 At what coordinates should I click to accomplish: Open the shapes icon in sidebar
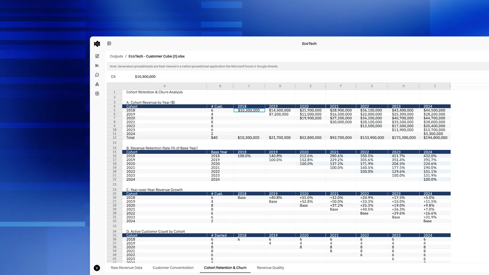97,84
